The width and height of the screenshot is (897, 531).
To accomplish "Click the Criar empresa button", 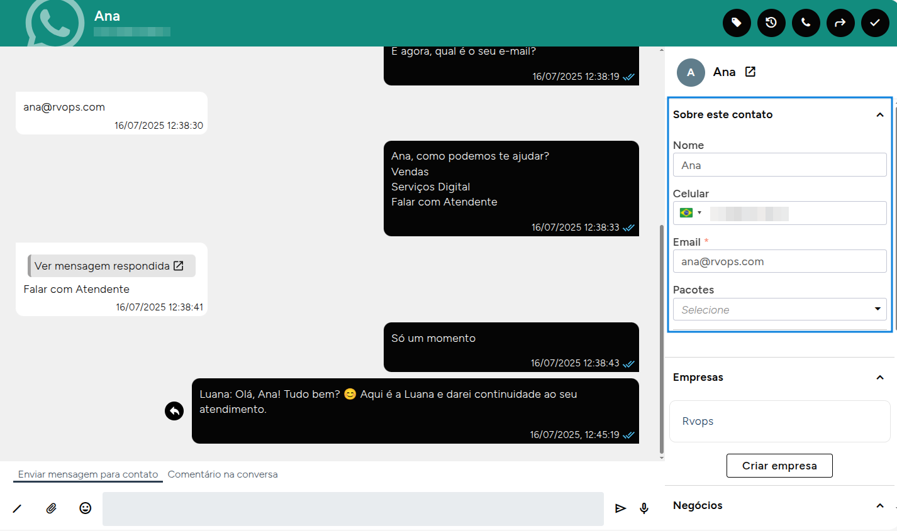I will tap(779, 466).
